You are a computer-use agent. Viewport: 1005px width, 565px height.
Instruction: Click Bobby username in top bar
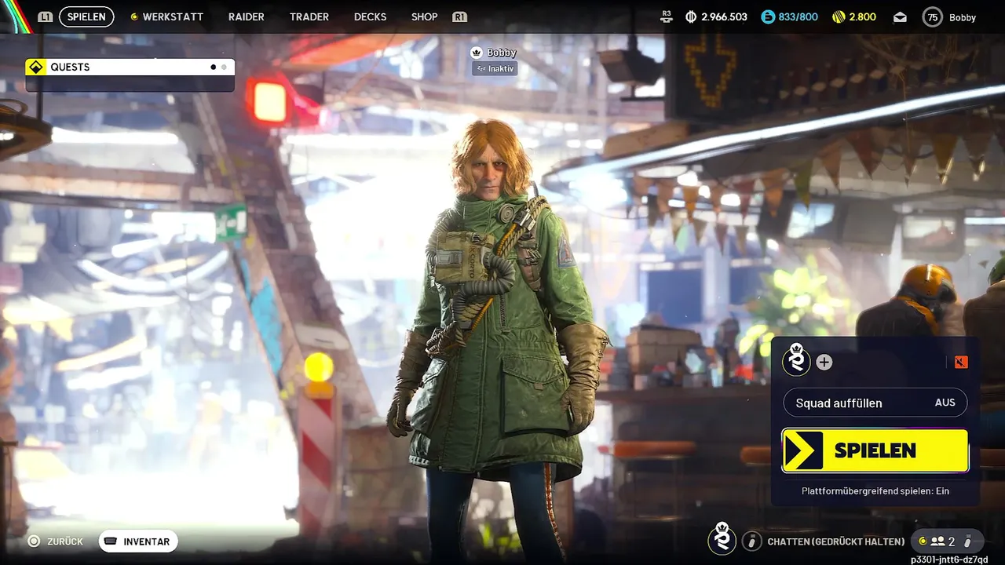tap(963, 17)
